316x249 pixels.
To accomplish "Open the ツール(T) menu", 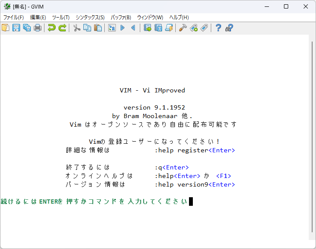I will pyautogui.click(x=61, y=18).
